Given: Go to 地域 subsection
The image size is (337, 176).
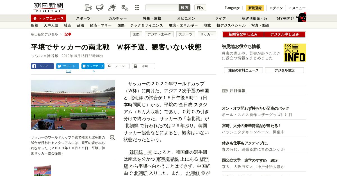Looking at the screenshot, I should click(207, 25).
